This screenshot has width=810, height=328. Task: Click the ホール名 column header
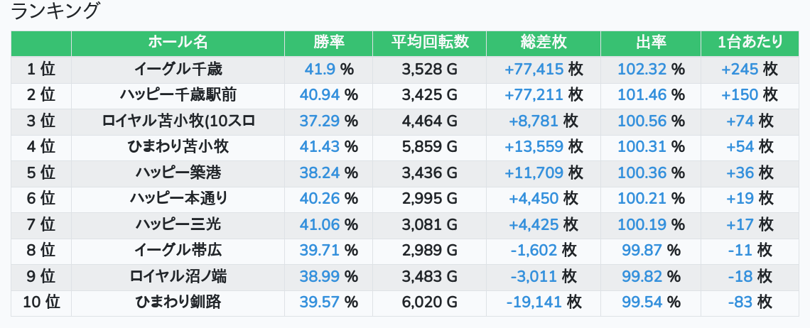coord(178,43)
